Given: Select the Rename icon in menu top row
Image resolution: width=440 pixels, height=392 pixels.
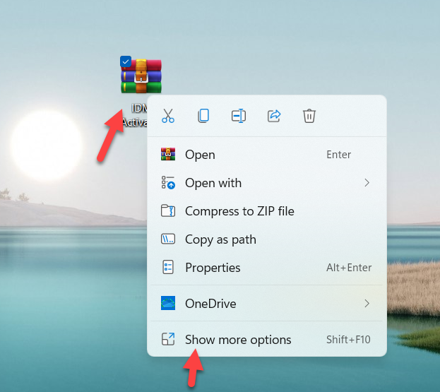Looking at the screenshot, I should [239, 116].
